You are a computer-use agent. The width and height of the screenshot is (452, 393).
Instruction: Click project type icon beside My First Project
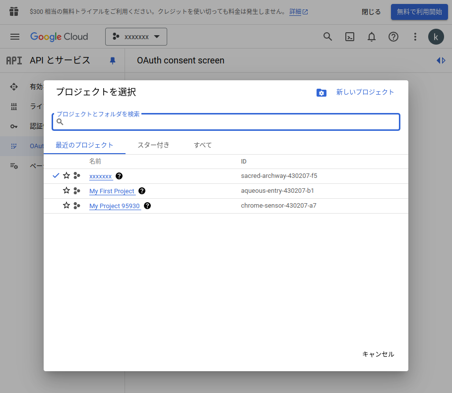(77, 191)
